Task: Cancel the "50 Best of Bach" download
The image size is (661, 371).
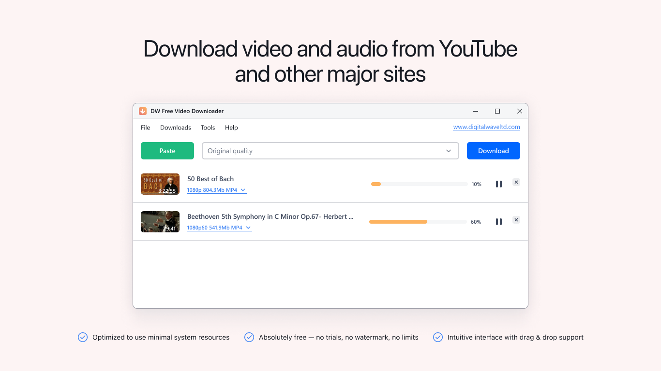Action: click(x=516, y=182)
